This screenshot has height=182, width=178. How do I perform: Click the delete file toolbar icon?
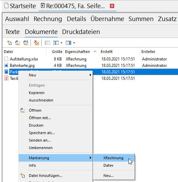[37, 43]
